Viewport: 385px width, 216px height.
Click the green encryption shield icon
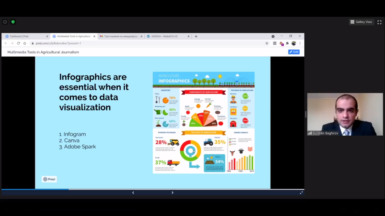pos(13,22)
